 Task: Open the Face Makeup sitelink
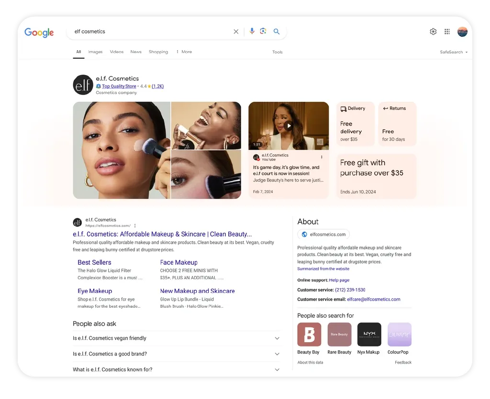coord(179,262)
